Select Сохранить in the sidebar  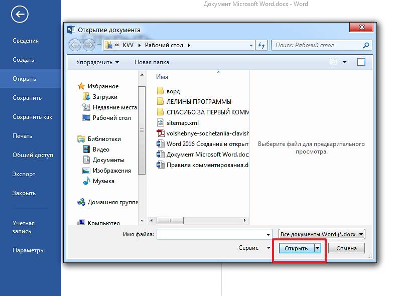27,98
